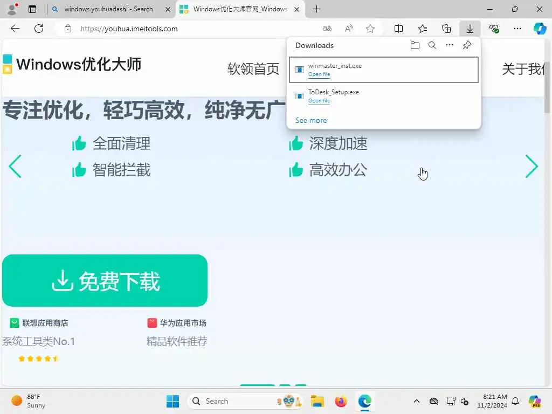This screenshot has width=552, height=414.
Task: Select ToDesk_Setup.exe download entry
Action: pos(384,96)
